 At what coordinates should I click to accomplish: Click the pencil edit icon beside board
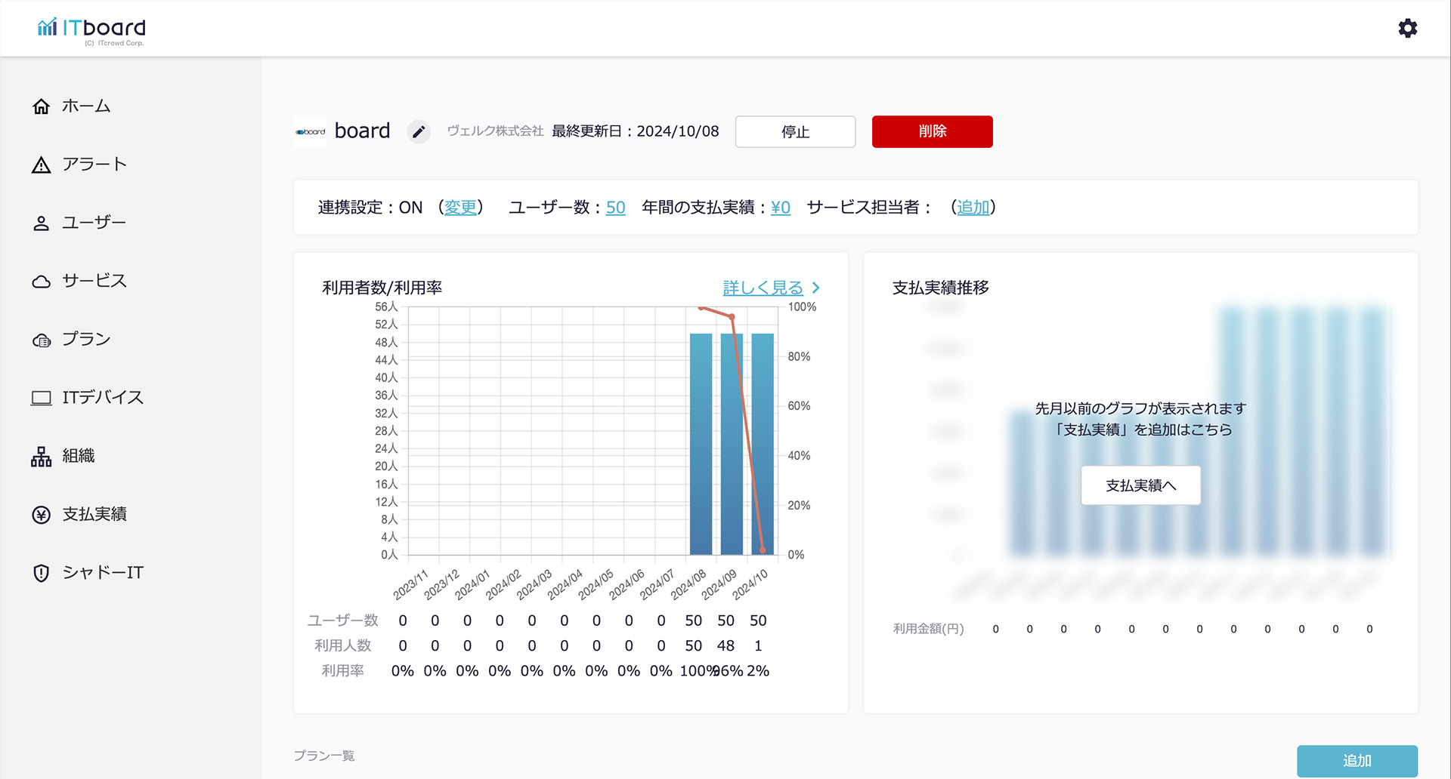pos(419,132)
